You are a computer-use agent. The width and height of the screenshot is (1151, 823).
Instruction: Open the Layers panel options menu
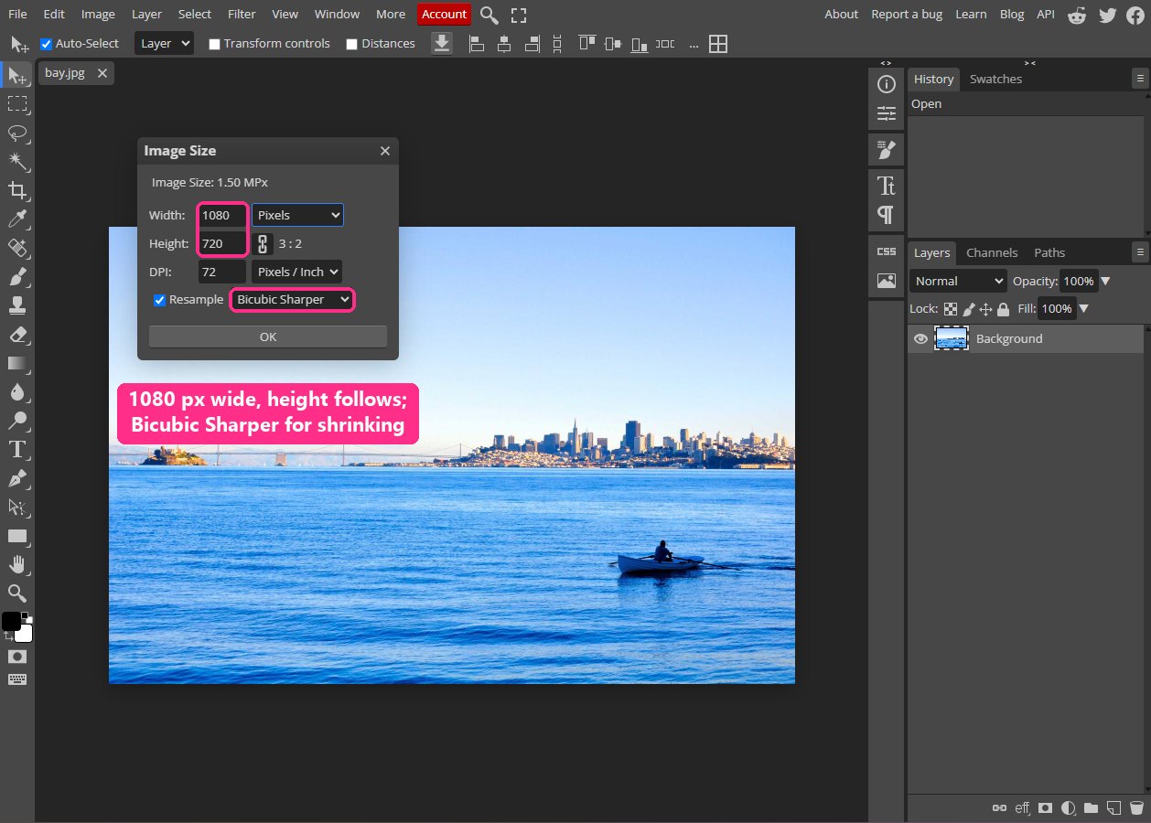click(x=1139, y=251)
